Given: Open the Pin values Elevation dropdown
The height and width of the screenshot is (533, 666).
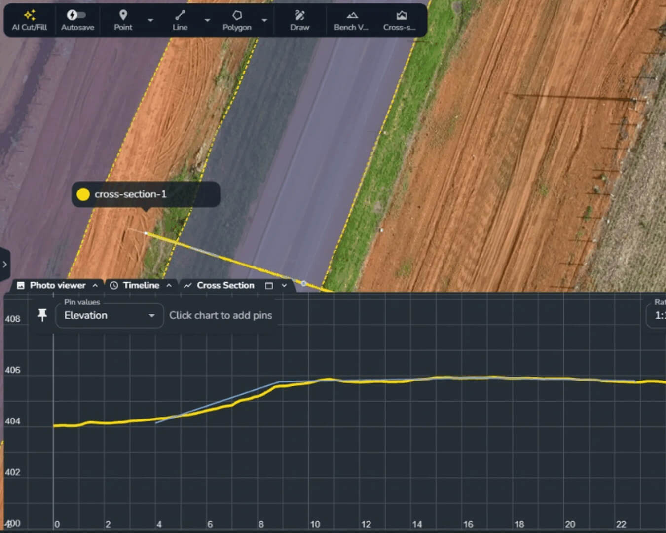Looking at the screenshot, I should 109,316.
